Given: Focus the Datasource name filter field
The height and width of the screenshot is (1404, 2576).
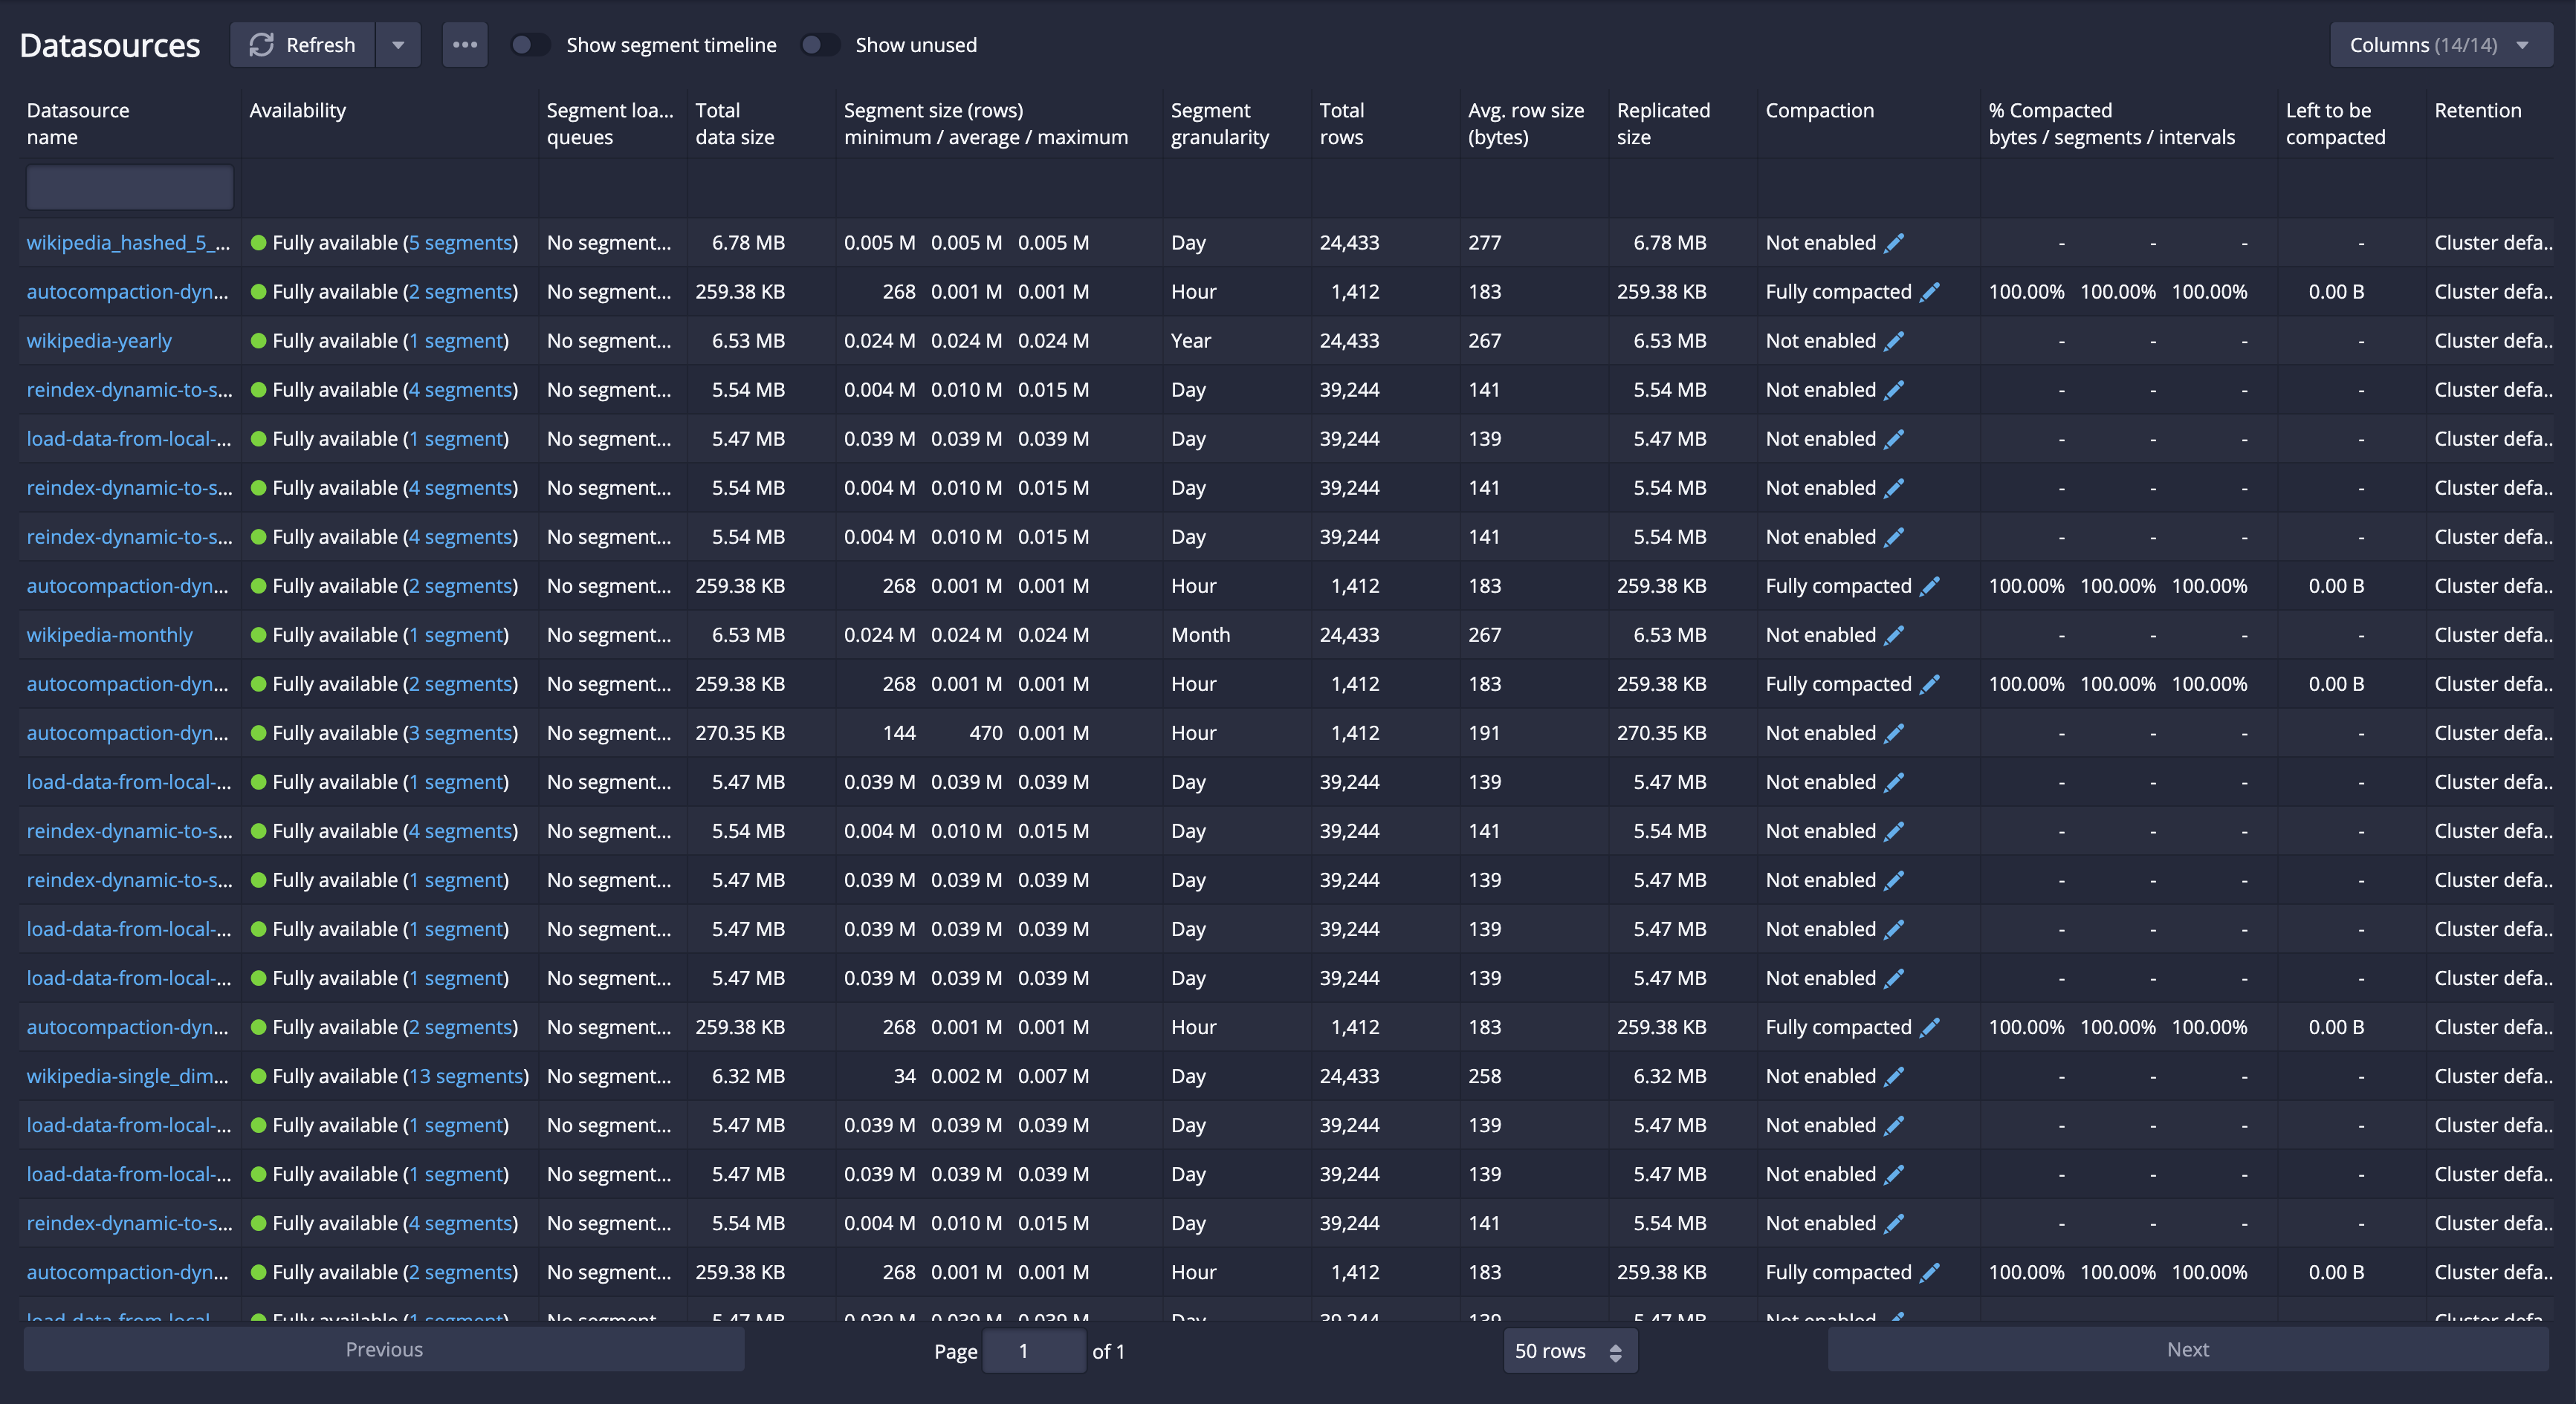Looking at the screenshot, I should click(130, 188).
